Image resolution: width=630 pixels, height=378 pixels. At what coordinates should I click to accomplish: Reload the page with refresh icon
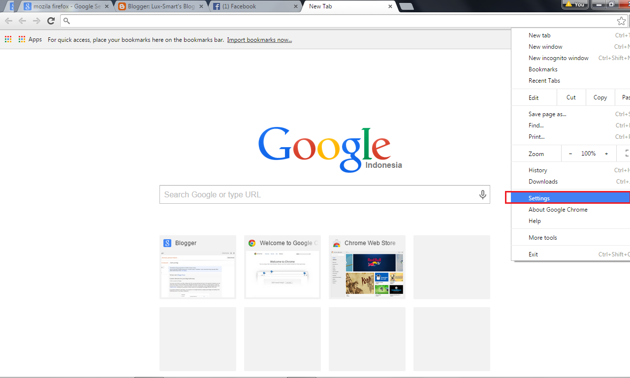[x=51, y=21]
